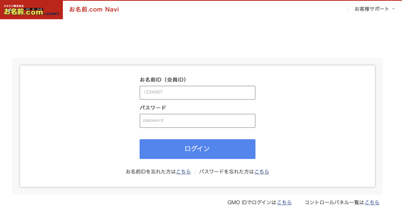The image size is (402, 217).
Task: Expand the chevron beside お客様サポート
Action: pos(393,9)
